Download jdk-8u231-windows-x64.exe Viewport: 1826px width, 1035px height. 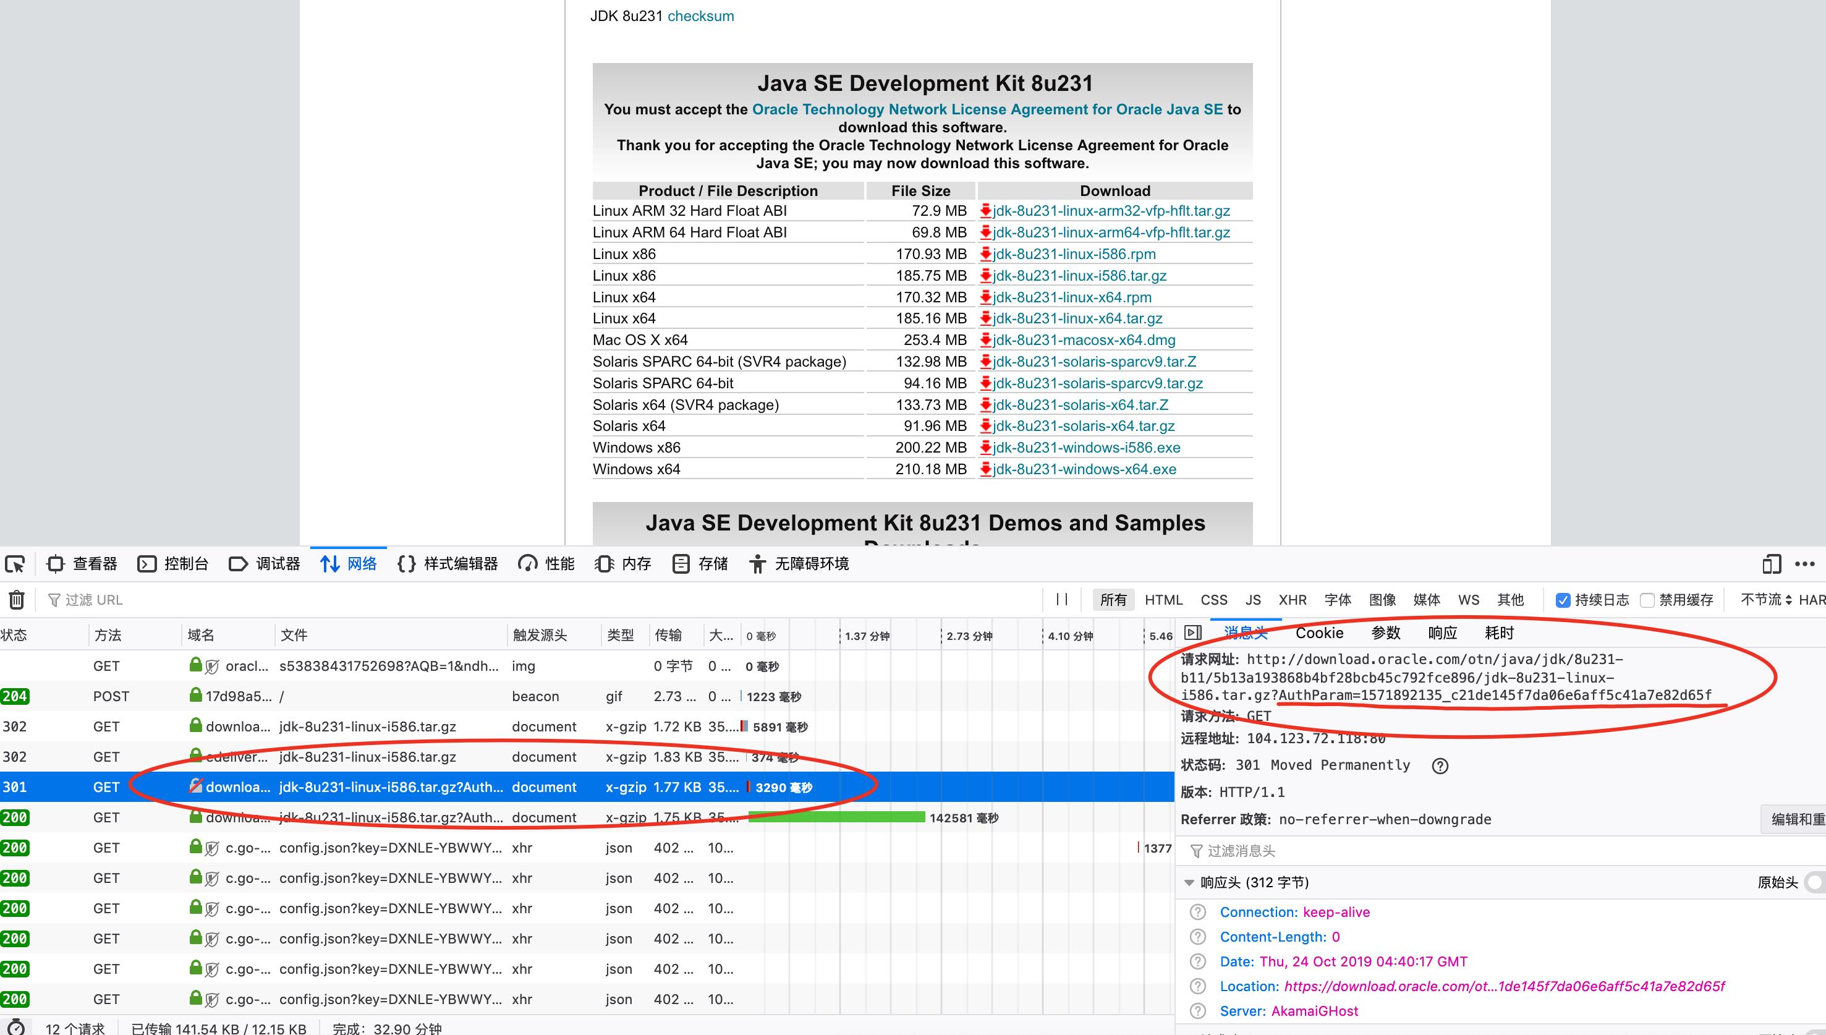click(x=1084, y=469)
